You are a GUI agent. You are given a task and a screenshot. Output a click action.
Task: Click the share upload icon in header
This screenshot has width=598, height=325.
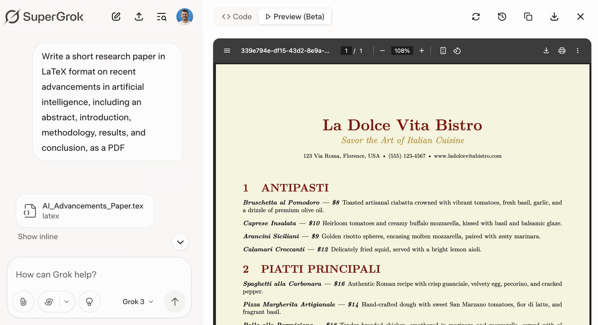139,16
